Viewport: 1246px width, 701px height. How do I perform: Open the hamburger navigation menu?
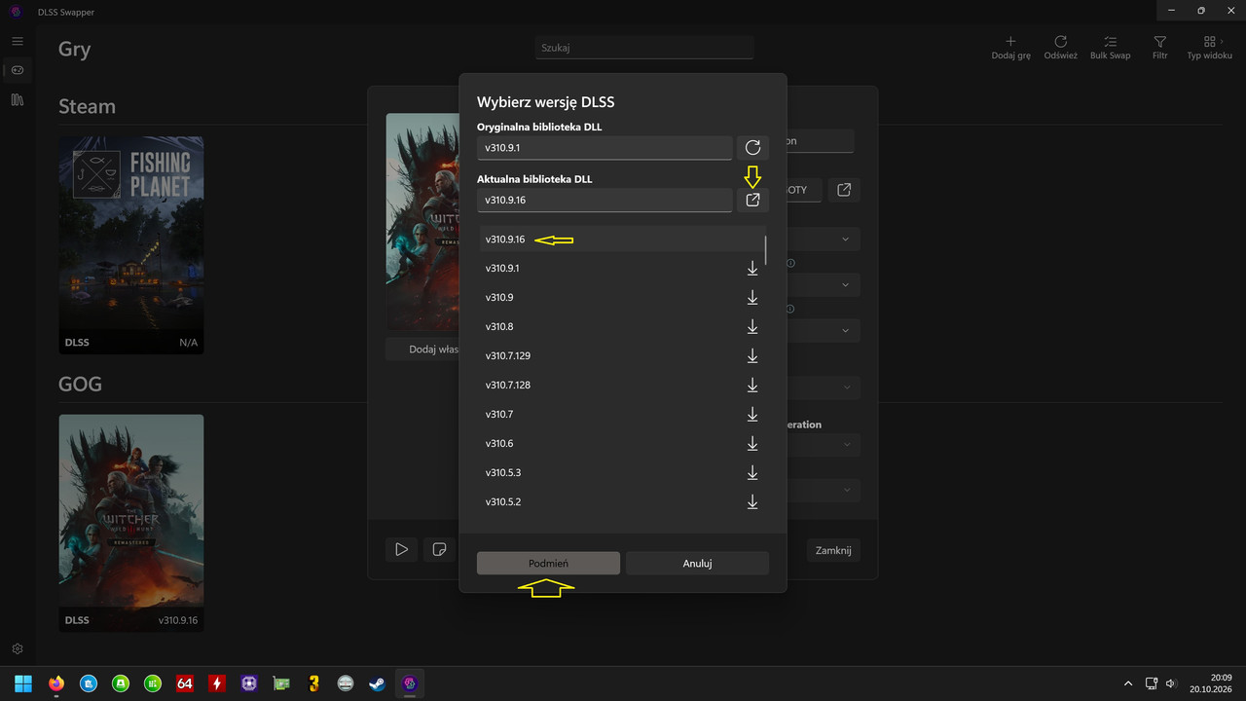[18, 41]
